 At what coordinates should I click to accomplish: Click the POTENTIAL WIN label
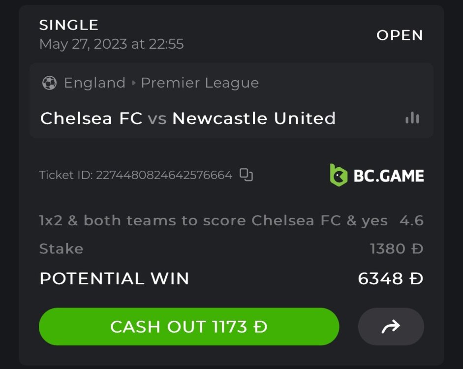coord(114,278)
